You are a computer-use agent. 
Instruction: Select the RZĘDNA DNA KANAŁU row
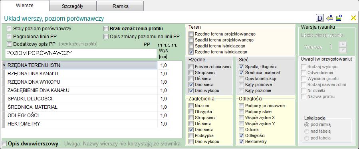point(81,74)
